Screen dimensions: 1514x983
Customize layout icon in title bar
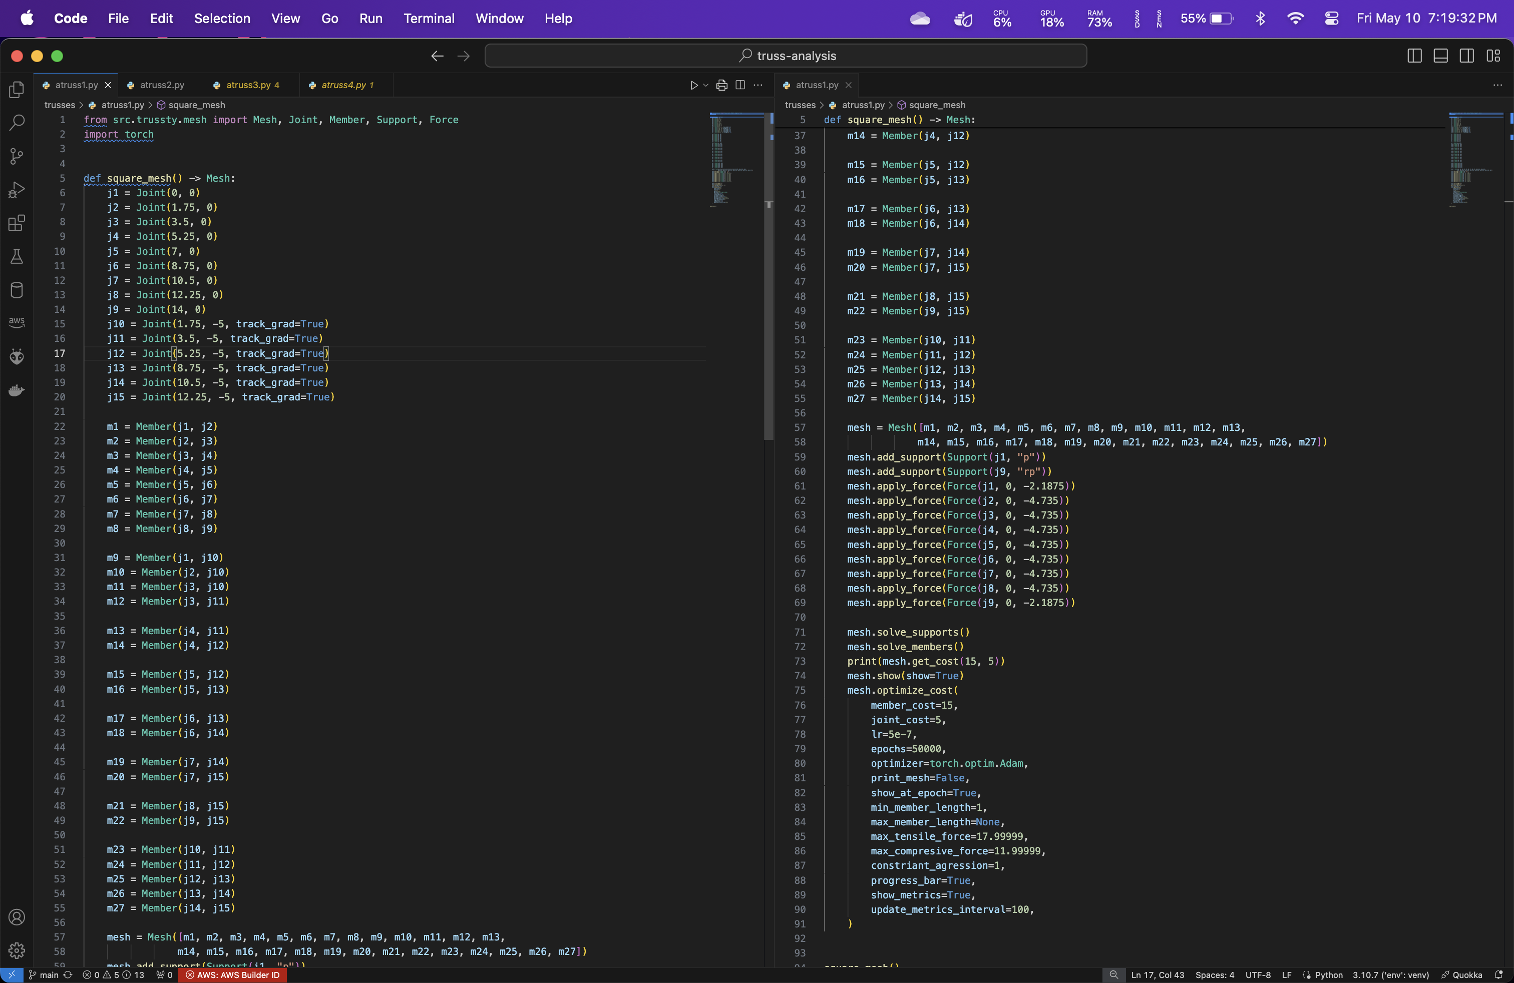pos(1493,56)
